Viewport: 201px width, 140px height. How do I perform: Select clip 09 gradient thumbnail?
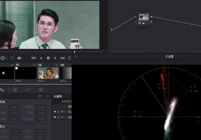(x=66, y=73)
